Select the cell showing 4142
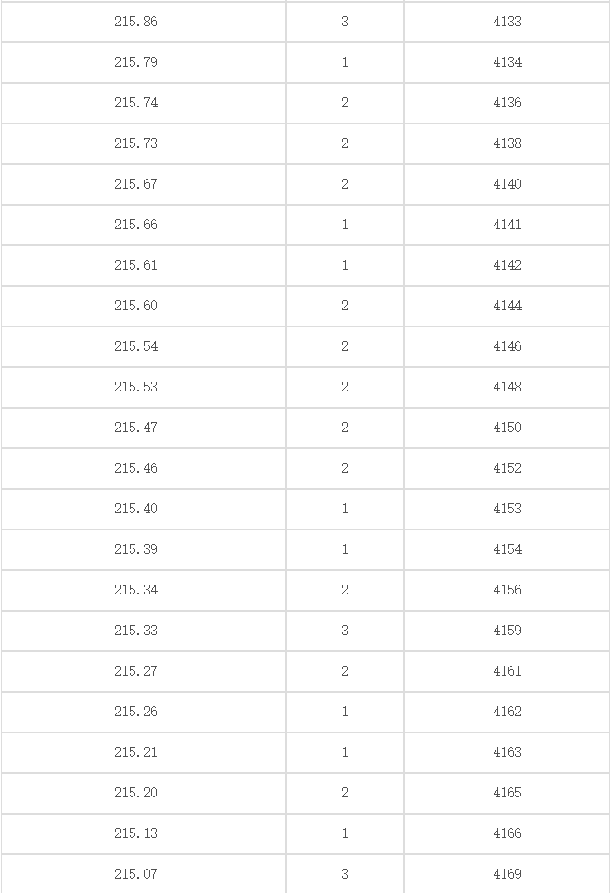The width and height of the screenshot is (611, 893). [506, 265]
